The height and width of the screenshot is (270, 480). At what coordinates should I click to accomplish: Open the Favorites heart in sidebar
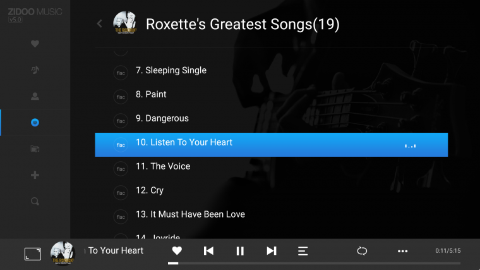coord(35,44)
